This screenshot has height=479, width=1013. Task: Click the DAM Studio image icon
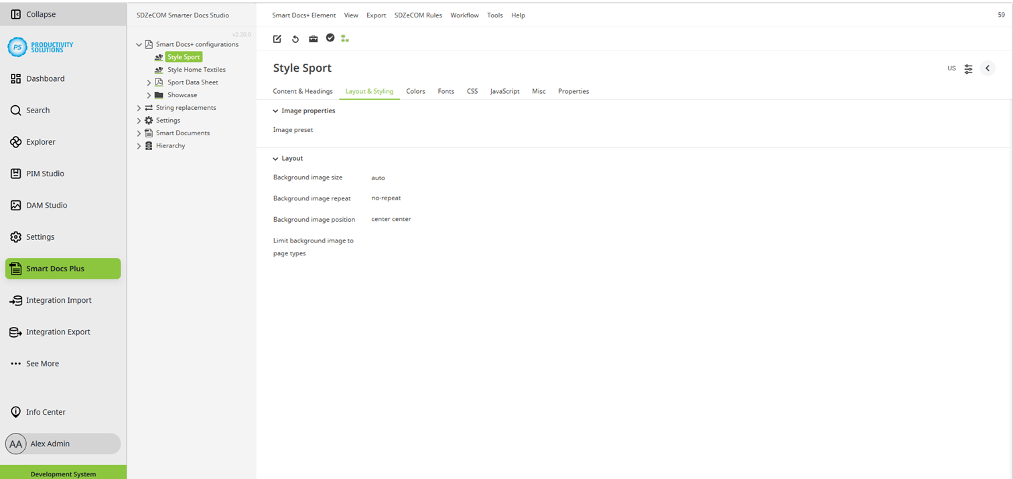pos(16,206)
